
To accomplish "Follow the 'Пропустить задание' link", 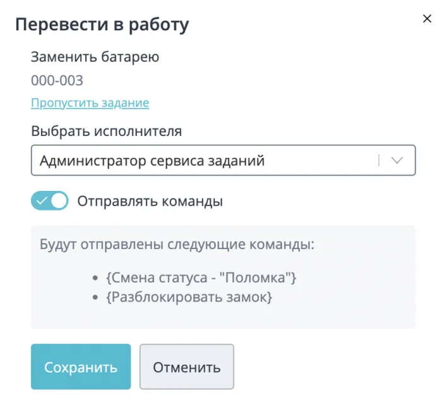I will 90,103.
